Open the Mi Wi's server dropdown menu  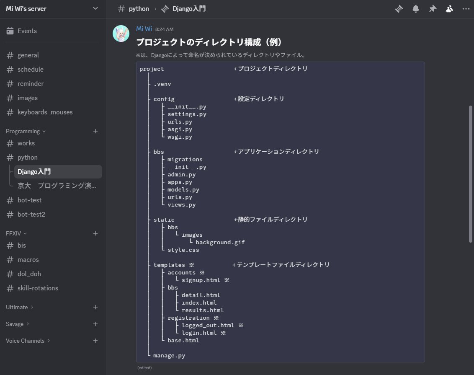point(53,9)
